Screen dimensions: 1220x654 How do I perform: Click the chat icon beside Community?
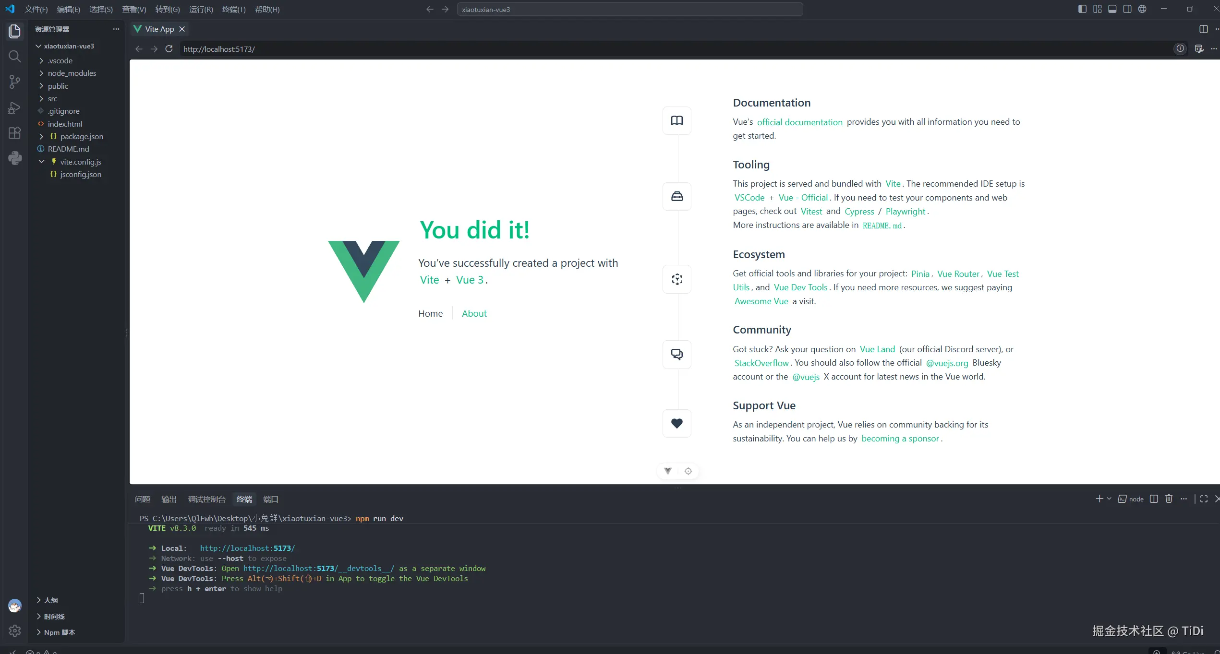click(x=677, y=354)
